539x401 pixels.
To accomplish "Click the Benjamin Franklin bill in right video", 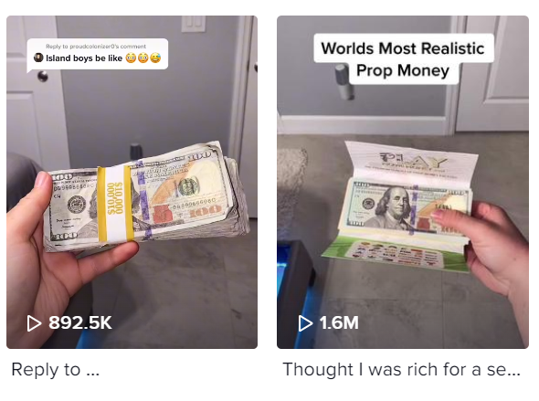I will coord(409,207).
